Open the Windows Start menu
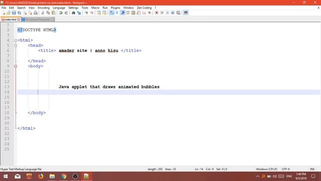 click(6, 176)
